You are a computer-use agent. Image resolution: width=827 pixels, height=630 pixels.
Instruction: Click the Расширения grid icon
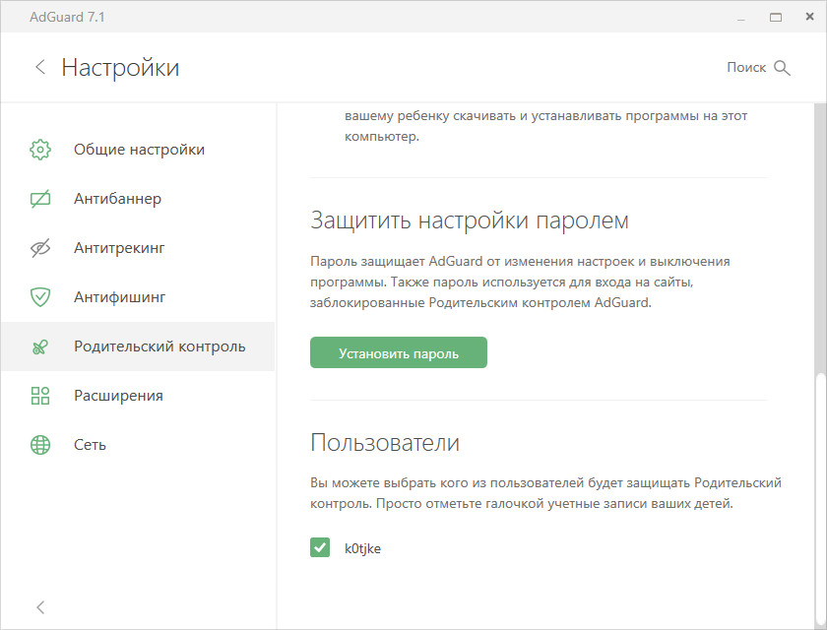[x=40, y=396]
